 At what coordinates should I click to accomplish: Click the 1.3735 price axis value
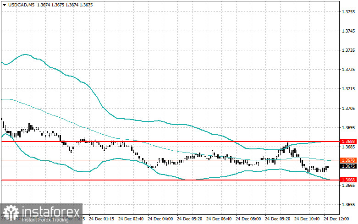[x=349, y=50]
